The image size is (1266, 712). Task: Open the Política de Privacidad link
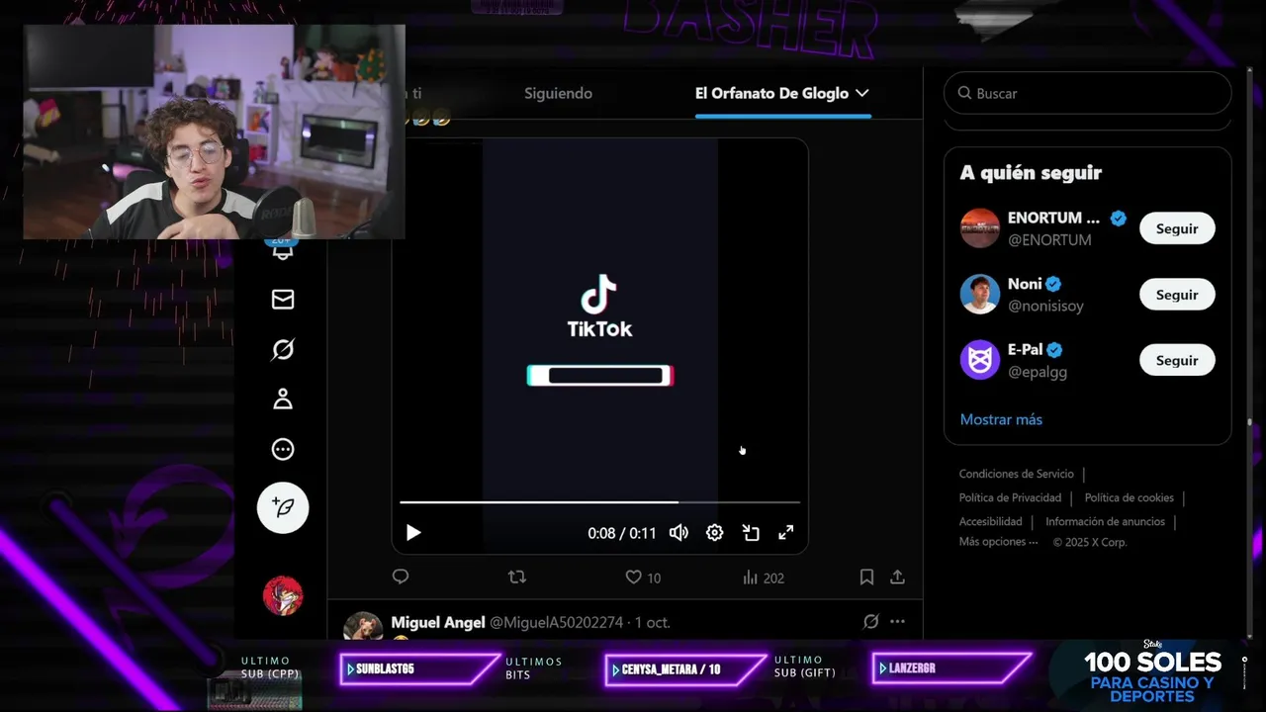point(1010,497)
